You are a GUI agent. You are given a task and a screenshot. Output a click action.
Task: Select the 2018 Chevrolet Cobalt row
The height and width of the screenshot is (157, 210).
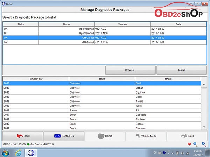[102, 88]
